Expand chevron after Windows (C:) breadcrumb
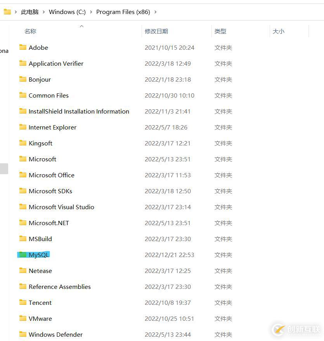324x341 pixels. point(91,12)
